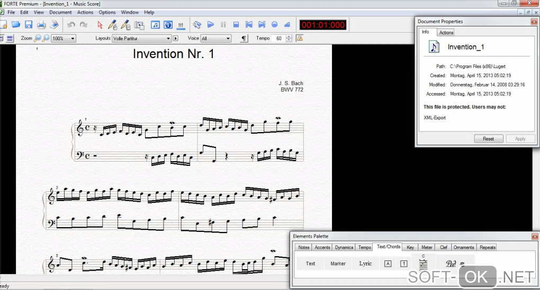Switch to the Dynamics tab in Elements Palette
The height and width of the screenshot is (290, 540).
(344, 247)
